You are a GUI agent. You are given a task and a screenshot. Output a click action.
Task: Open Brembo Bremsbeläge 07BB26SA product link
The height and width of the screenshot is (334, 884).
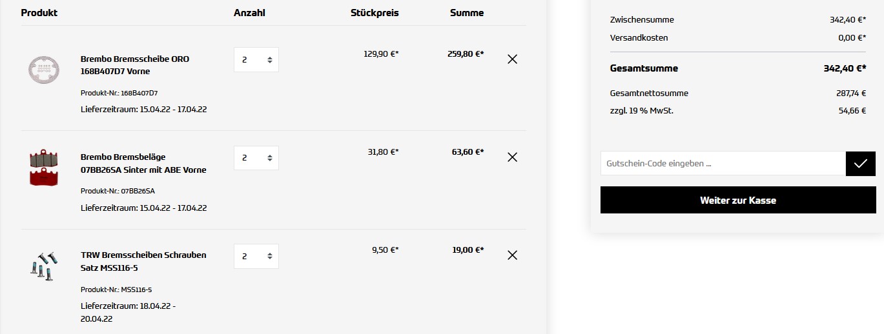[x=143, y=163]
